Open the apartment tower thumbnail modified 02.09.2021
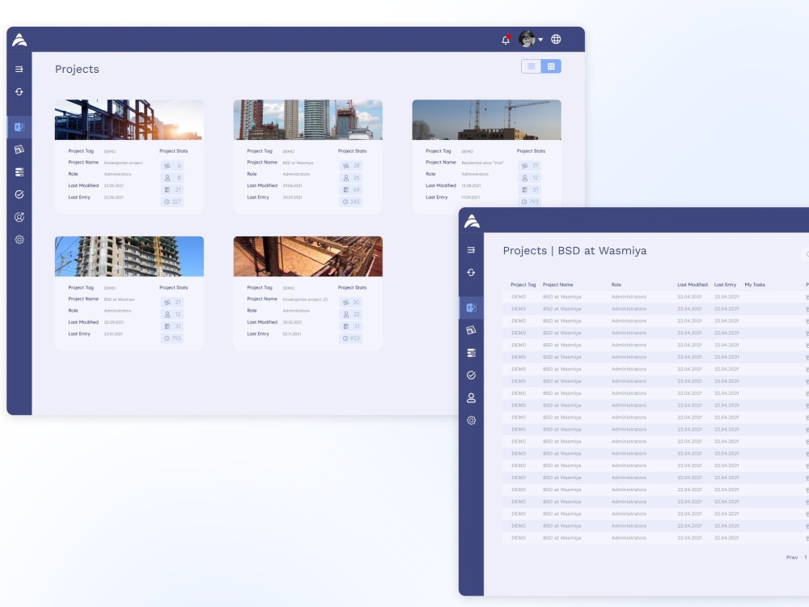809x607 pixels. [129, 257]
